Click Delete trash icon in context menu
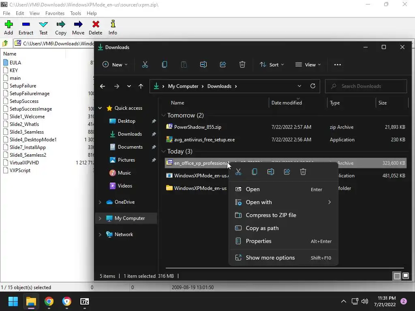 pyautogui.click(x=303, y=172)
